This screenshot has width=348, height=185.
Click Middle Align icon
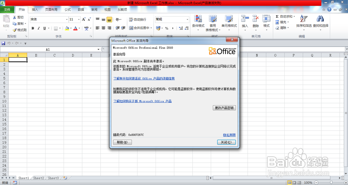click(x=103, y=19)
